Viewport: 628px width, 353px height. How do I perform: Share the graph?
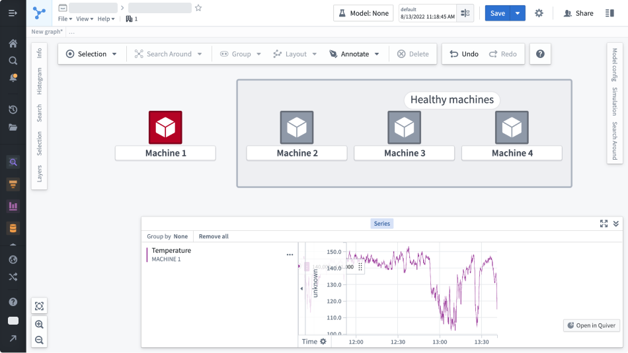pyautogui.click(x=578, y=13)
